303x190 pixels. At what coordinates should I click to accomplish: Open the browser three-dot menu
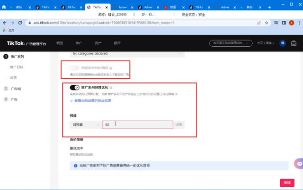pyautogui.click(x=299, y=23)
